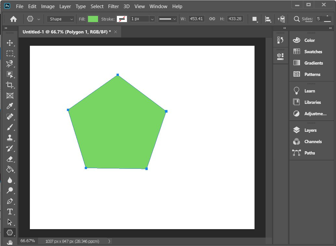Select the Brush tool
This screenshot has height=246, width=336.
10,127
